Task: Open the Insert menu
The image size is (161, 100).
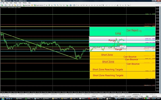Action: tap(11, 3)
